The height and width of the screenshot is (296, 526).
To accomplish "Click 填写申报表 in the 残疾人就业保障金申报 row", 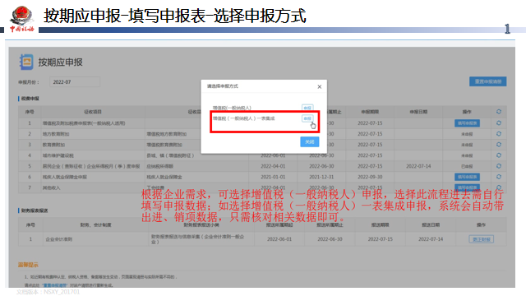I will point(467,177).
